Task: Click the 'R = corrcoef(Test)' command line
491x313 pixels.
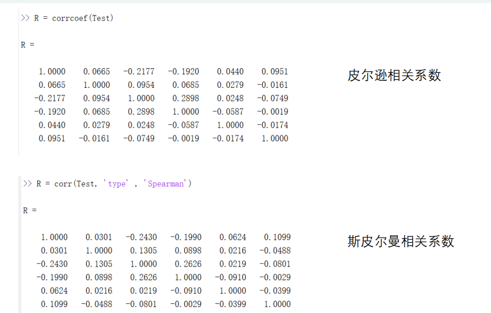Action: click(x=67, y=18)
